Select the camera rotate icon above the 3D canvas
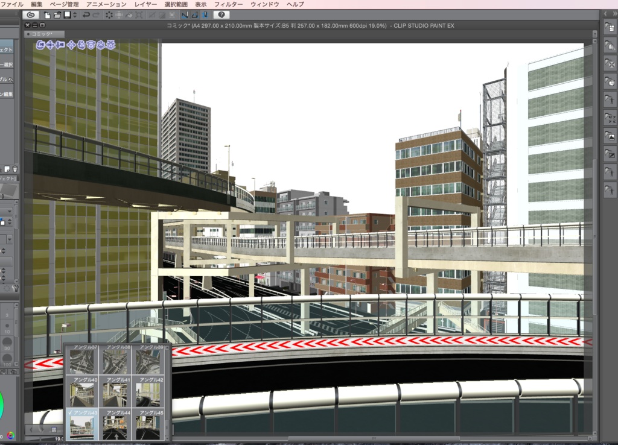This screenshot has height=445, width=618. 40,45
